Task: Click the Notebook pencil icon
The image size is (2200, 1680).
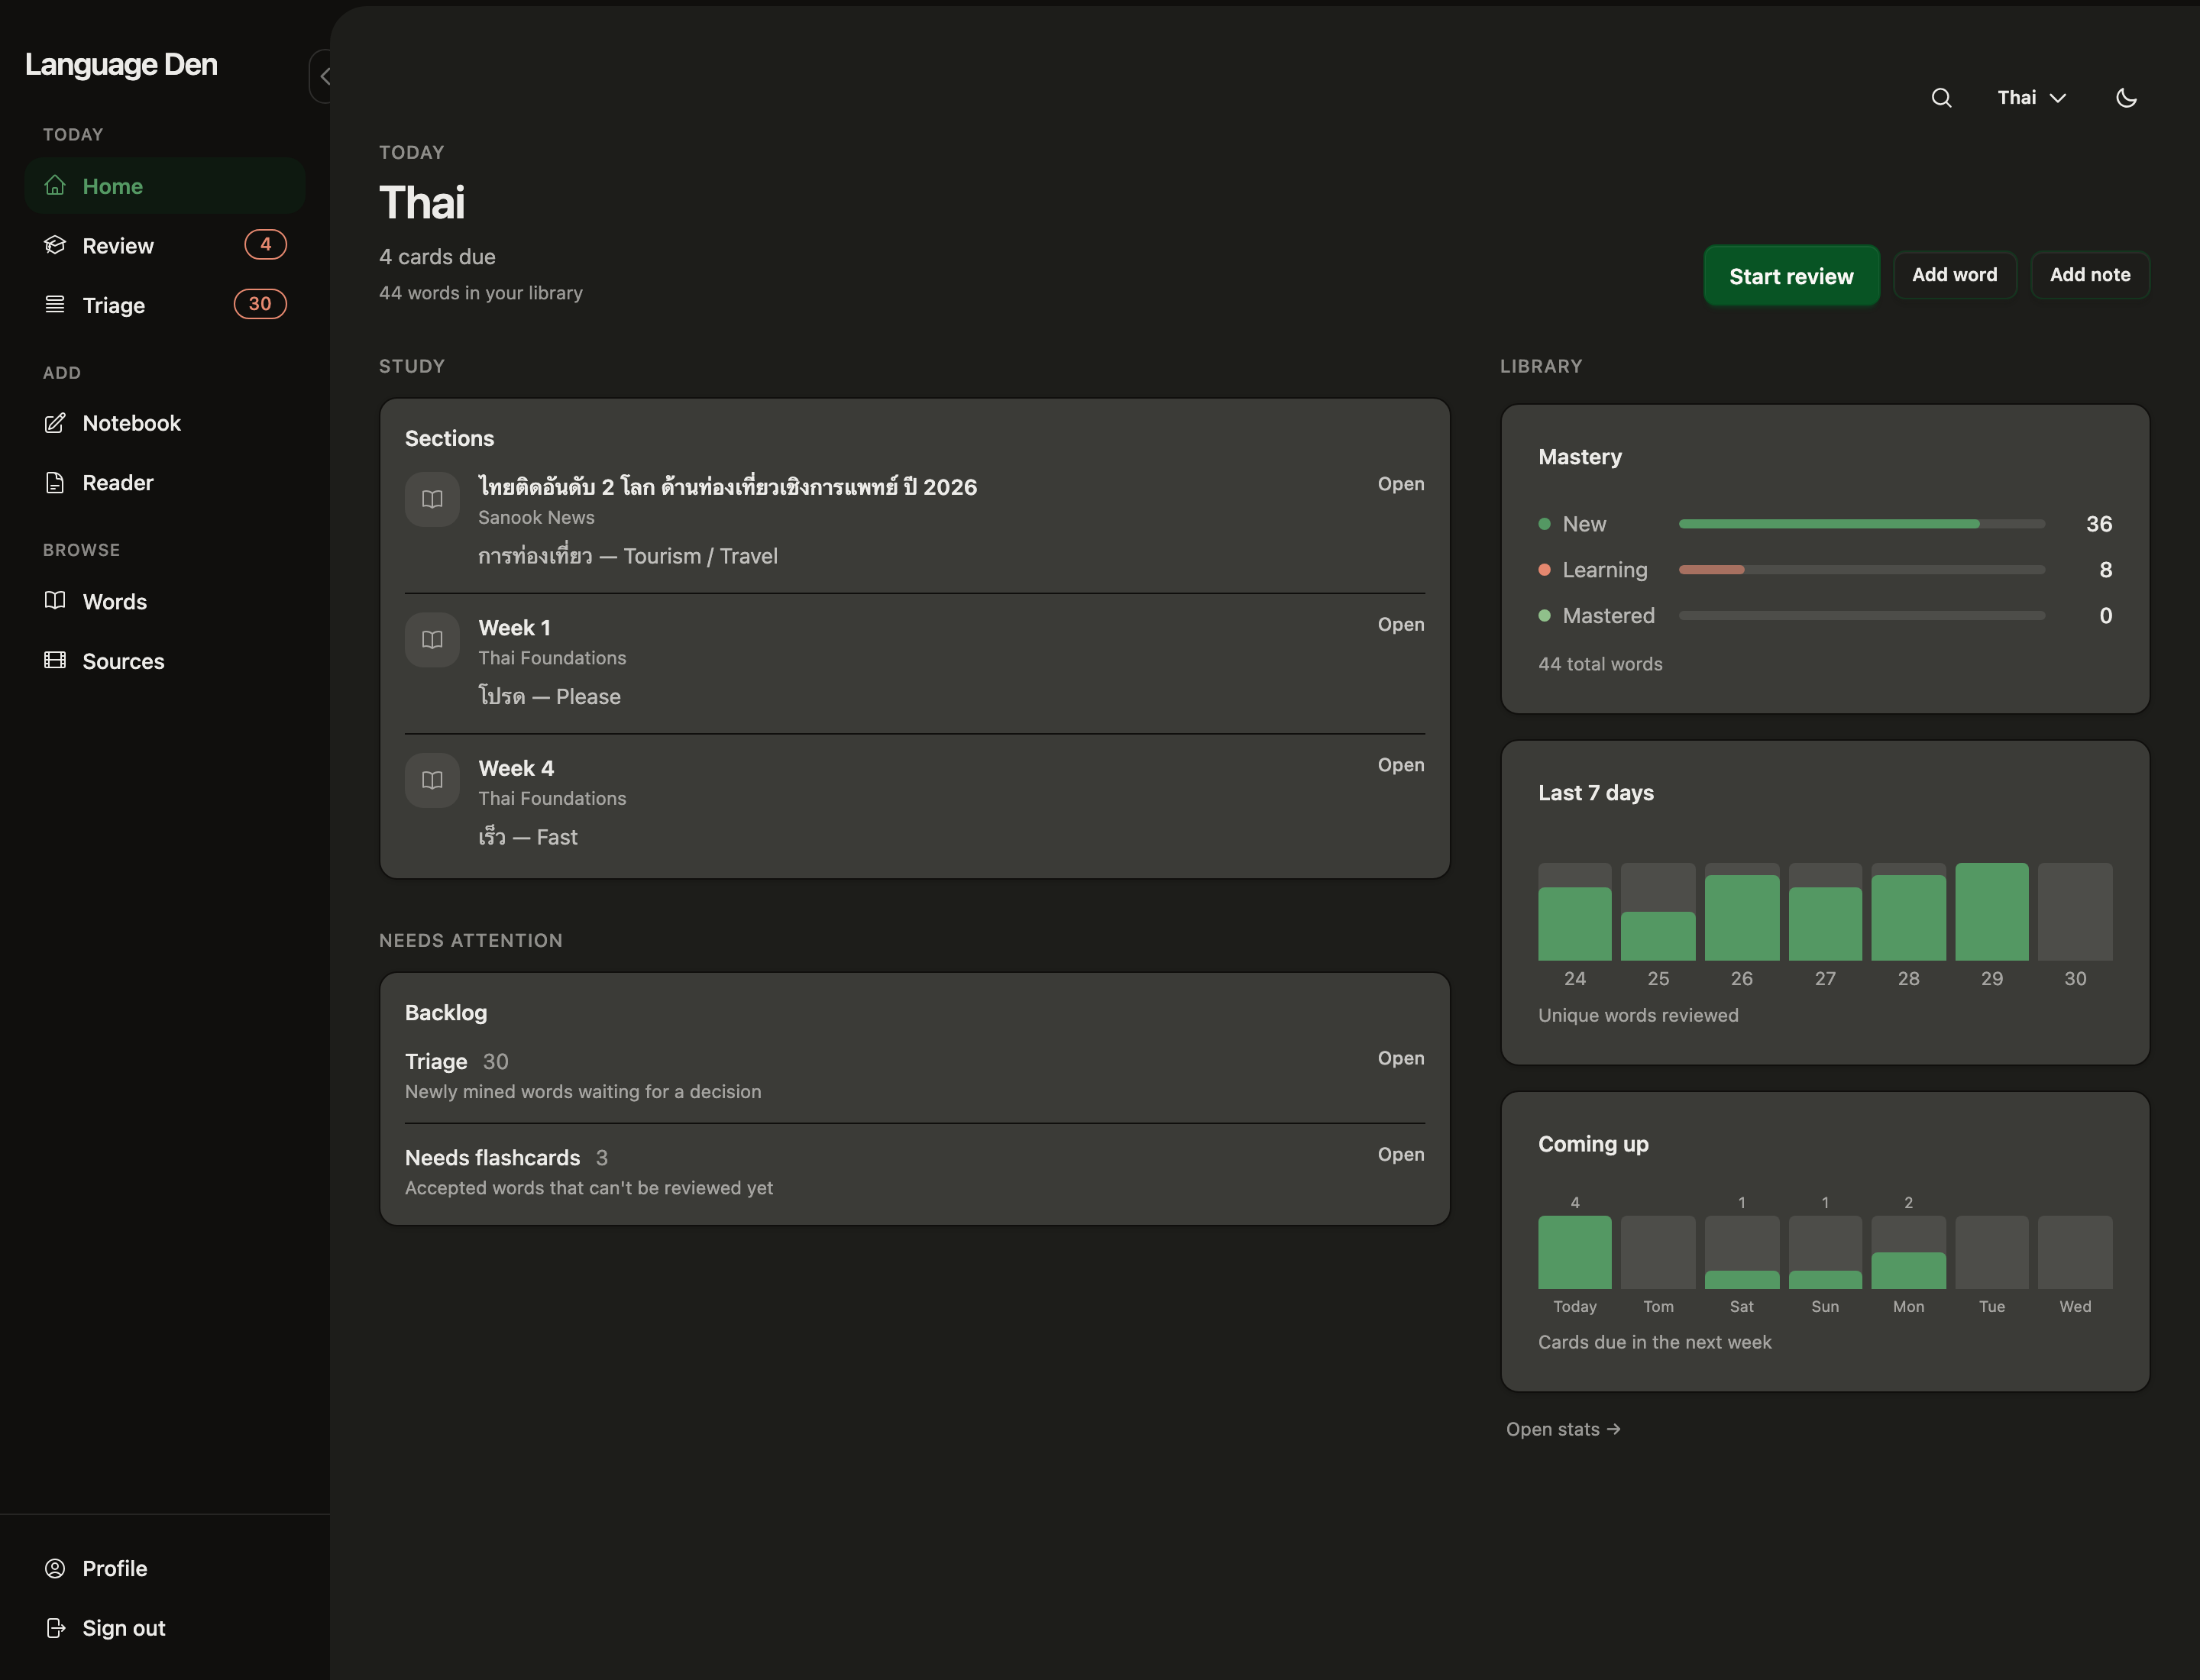Action: pos(55,423)
